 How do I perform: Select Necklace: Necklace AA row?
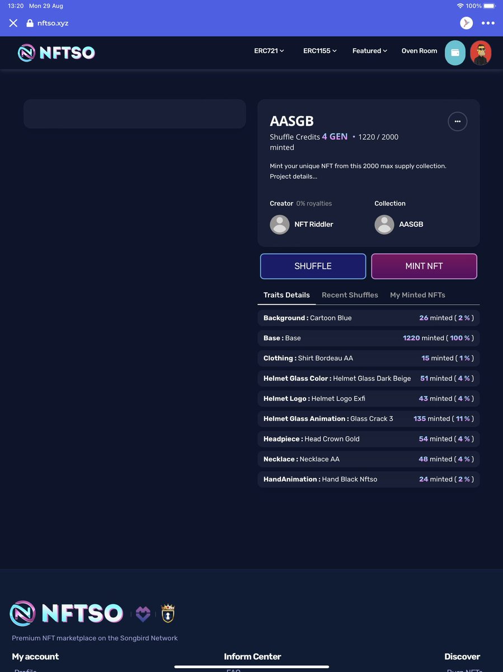[x=369, y=459]
